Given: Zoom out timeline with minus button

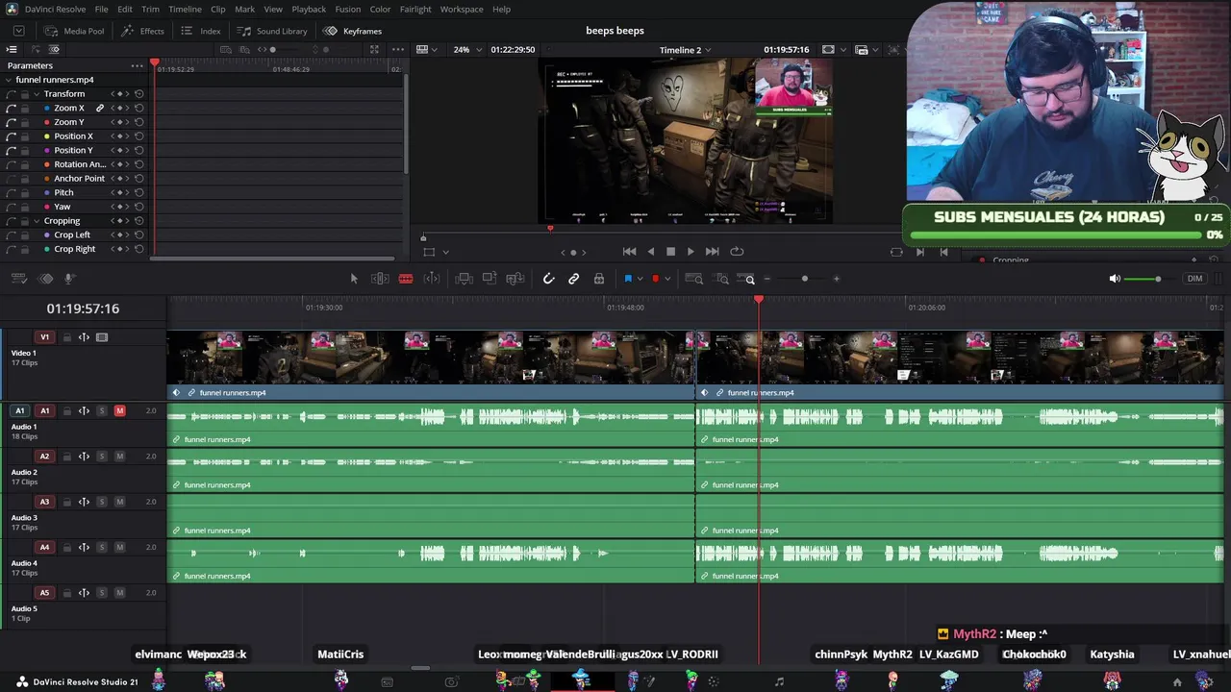Looking at the screenshot, I should 766,279.
